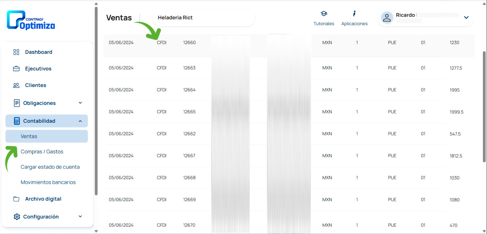Expand the Configuración submenu chevron
Viewport: 487px width, 234px height.
(80, 216)
